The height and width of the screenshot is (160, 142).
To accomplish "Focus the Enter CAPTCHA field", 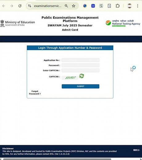I will [x=81, y=70].
